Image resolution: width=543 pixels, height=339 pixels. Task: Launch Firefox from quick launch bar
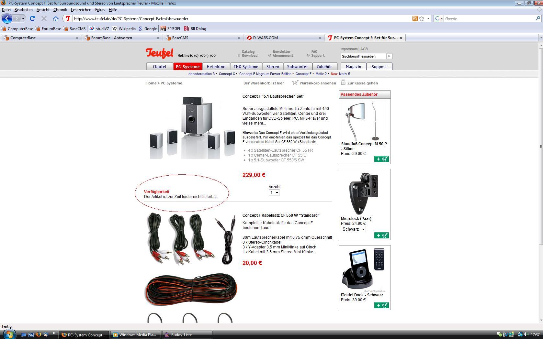(x=39, y=335)
